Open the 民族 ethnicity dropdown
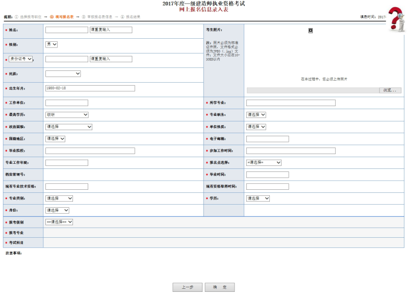408x299 pixels. click(x=62, y=73)
